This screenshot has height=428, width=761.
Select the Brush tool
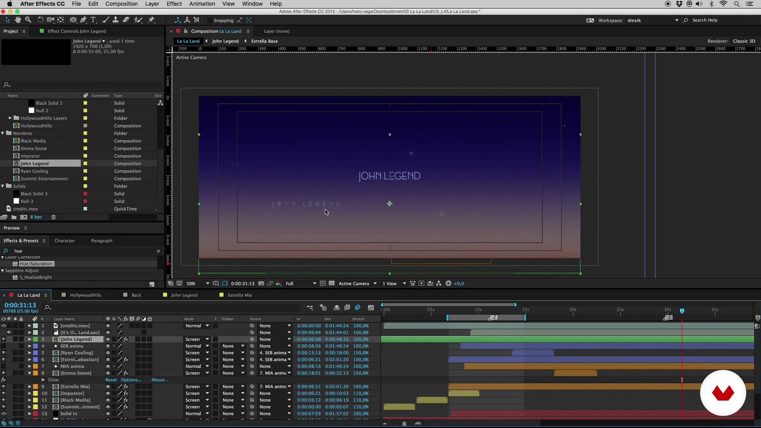[105, 20]
